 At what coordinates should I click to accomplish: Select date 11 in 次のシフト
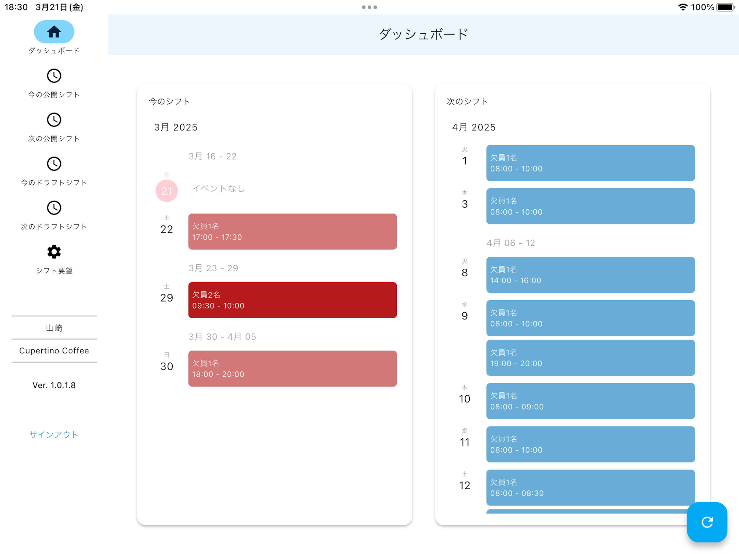pos(464,442)
